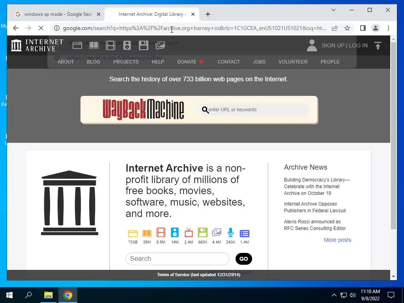
Task: Open the orange texts icon labeled 35M
Action: click(147, 234)
